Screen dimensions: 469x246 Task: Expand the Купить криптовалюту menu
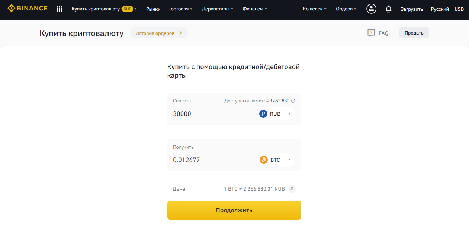104,9
